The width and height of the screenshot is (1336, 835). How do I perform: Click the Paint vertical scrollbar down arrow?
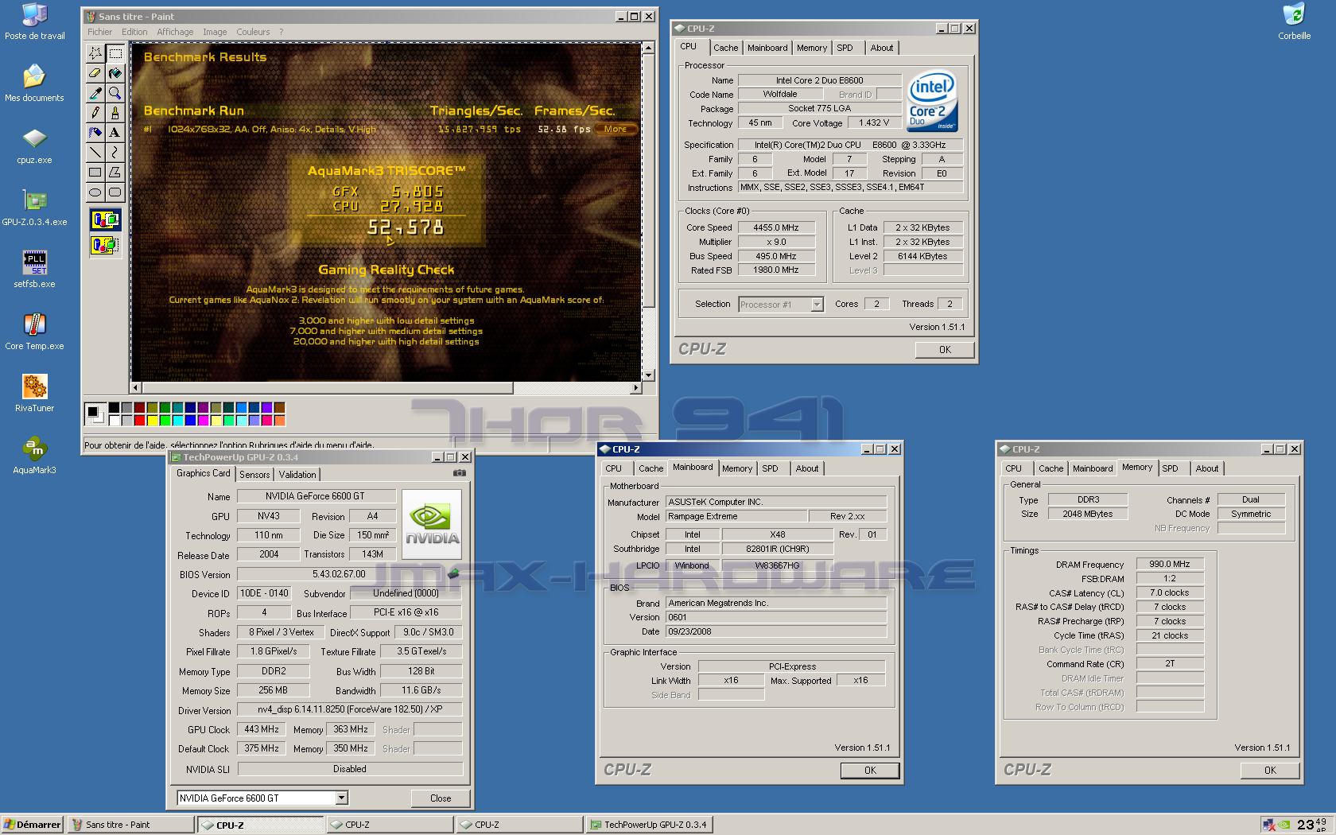coord(648,375)
